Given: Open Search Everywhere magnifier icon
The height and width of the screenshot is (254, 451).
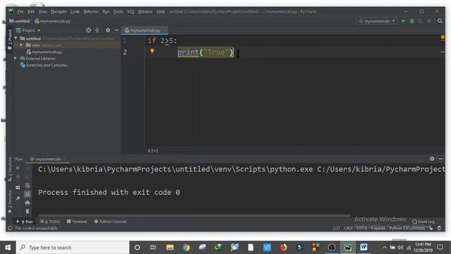Looking at the screenshot, I should point(440,20).
